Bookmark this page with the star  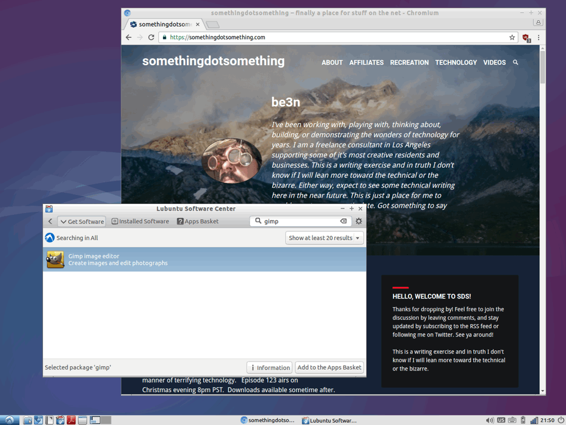(x=512, y=37)
